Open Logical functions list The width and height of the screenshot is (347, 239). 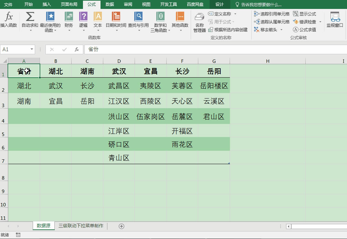coord(83,21)
